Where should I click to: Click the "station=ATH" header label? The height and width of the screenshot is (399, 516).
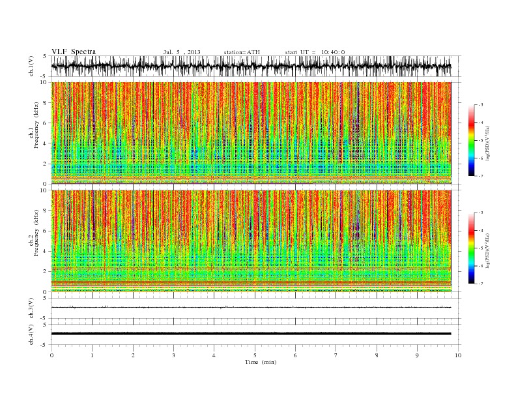coord(242,52)
